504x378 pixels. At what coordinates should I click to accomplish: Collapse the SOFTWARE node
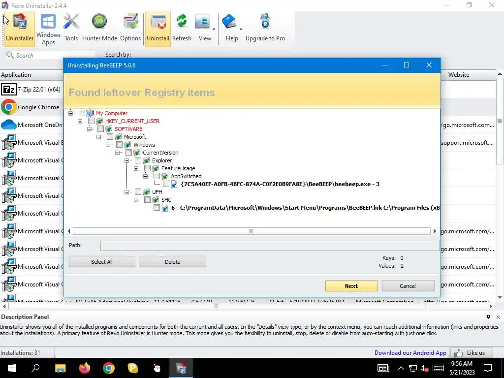[90, 129]
